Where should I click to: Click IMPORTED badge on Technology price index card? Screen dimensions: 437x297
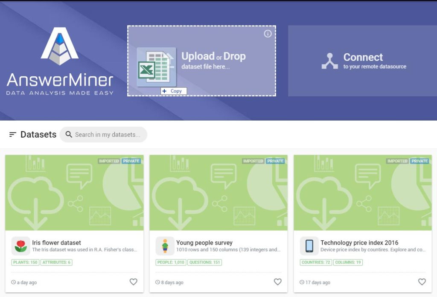[x=397, y=161]
